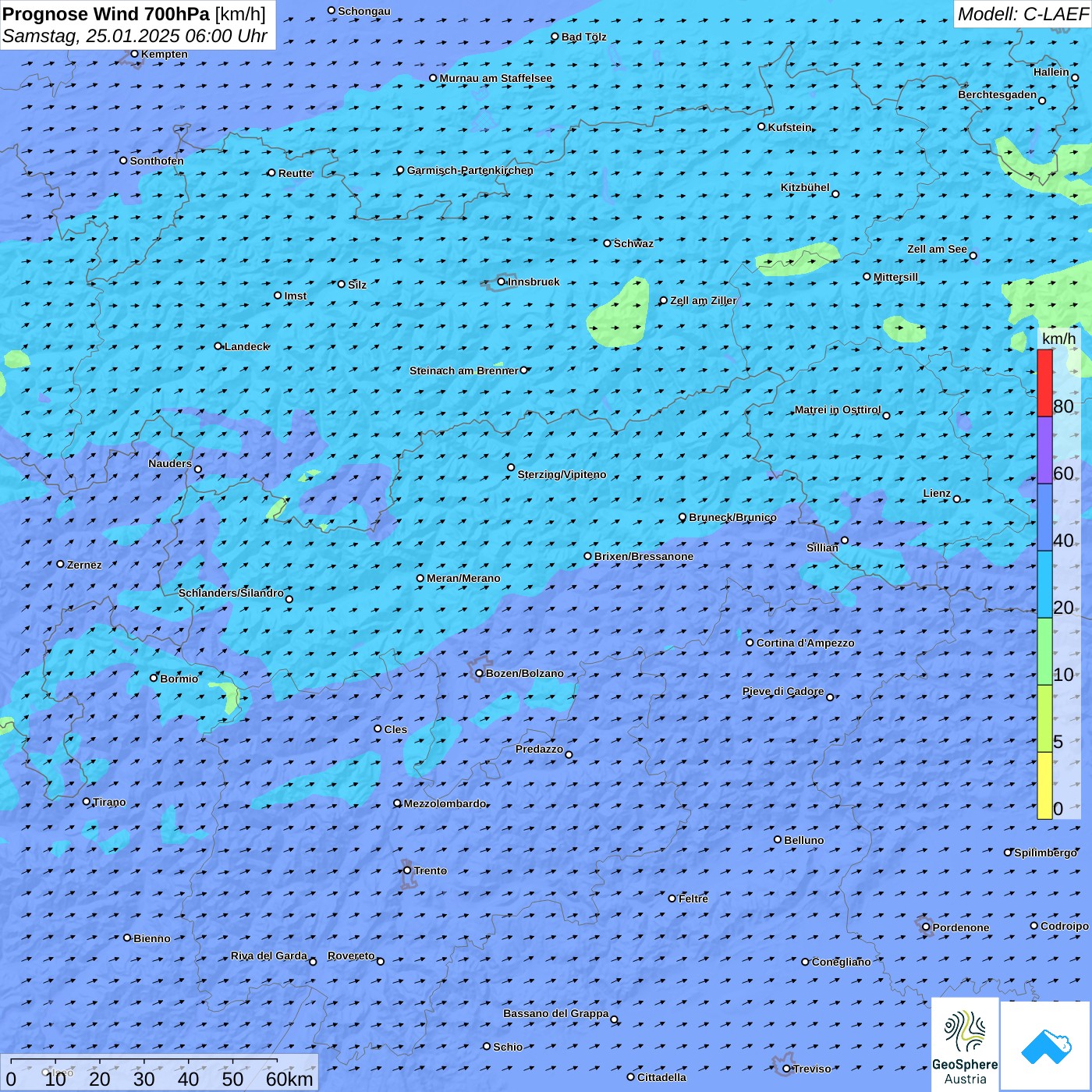Click the Belluno location marker
Screen dimensions: 1092x1092
[778, 839]
